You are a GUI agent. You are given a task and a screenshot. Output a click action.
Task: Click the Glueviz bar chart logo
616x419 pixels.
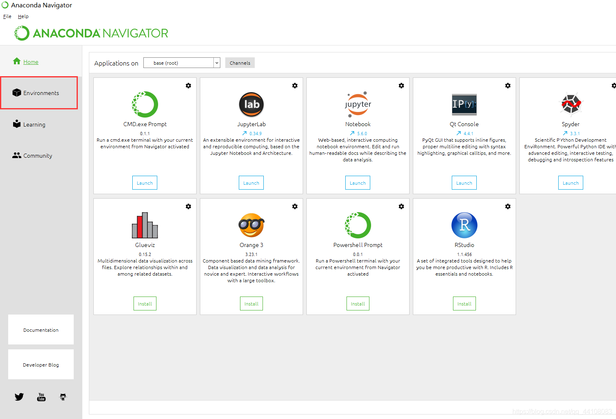(x=145, y=225)
